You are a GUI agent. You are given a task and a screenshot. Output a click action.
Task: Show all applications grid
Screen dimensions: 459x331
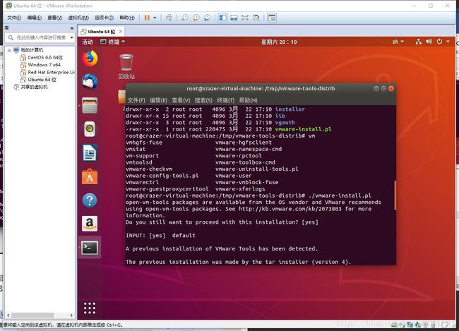pyautogui.click(x=90, y=308)
